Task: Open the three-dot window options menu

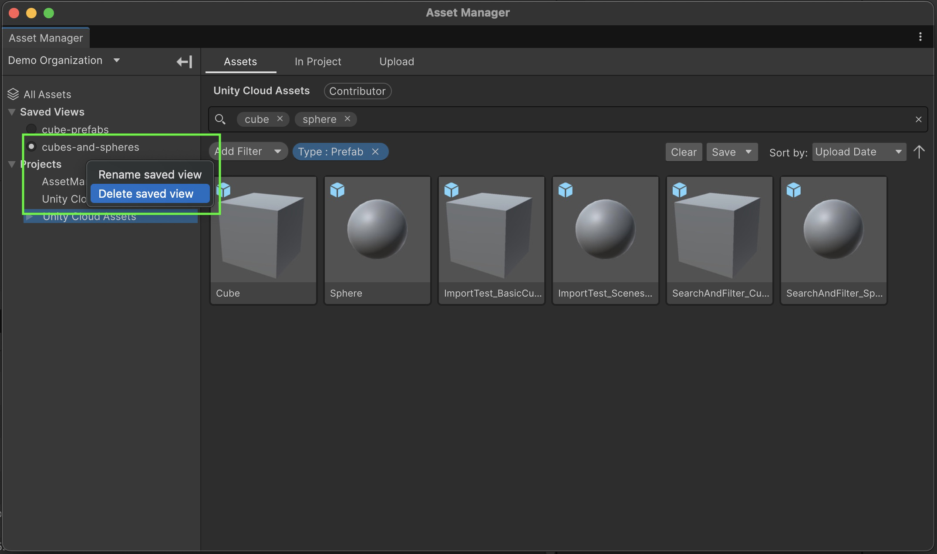Action: click(920, 37)
